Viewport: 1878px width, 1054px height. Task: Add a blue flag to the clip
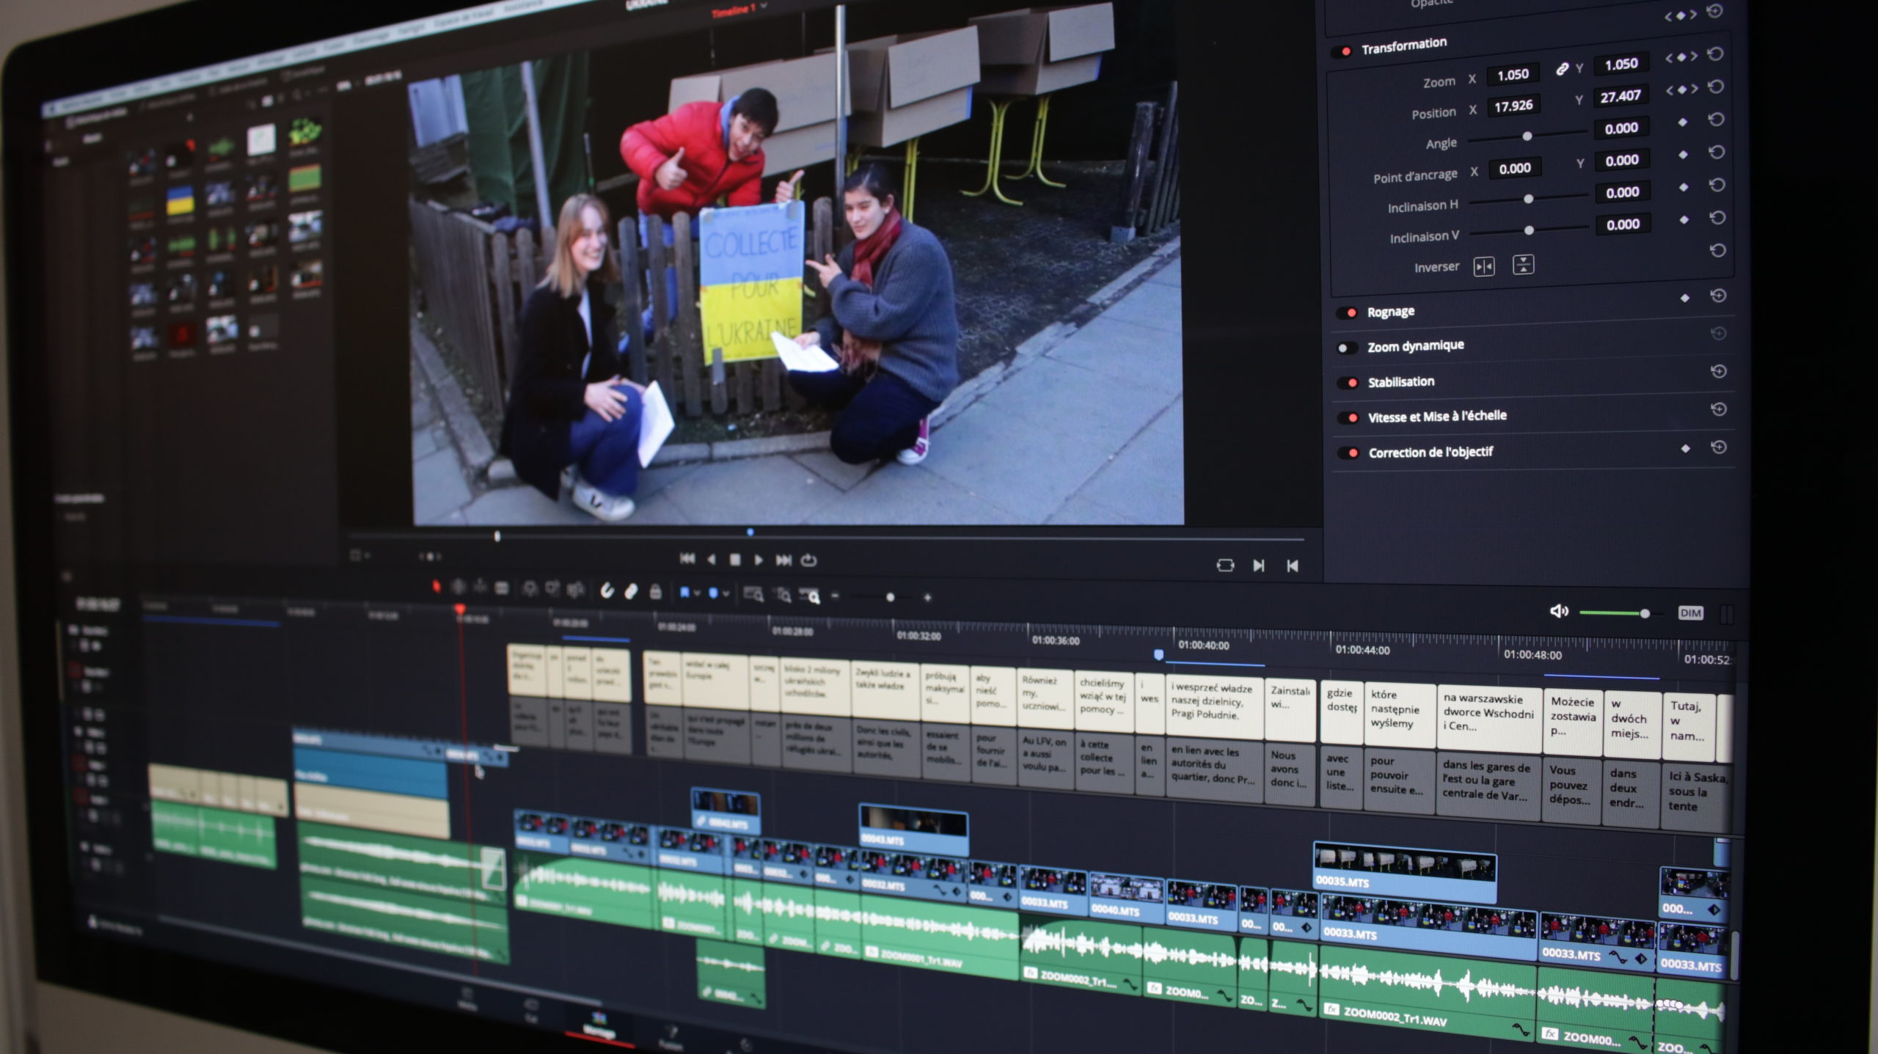684,592
